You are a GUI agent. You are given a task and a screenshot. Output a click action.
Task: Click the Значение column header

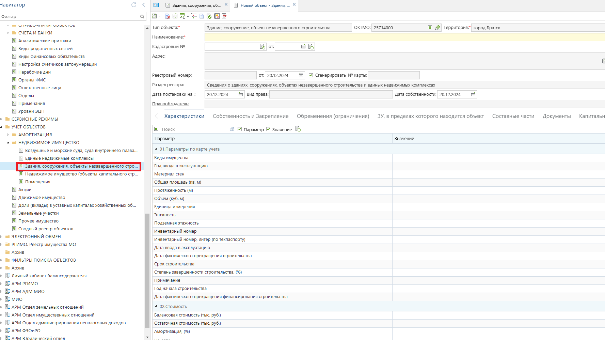[x=499, y=139]
